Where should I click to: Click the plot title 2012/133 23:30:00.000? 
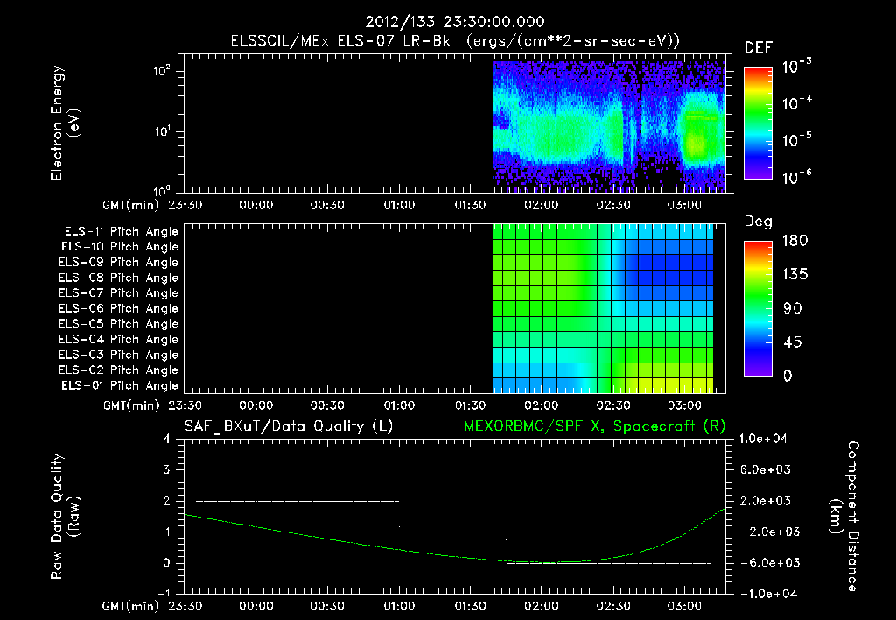click(455, 22)
